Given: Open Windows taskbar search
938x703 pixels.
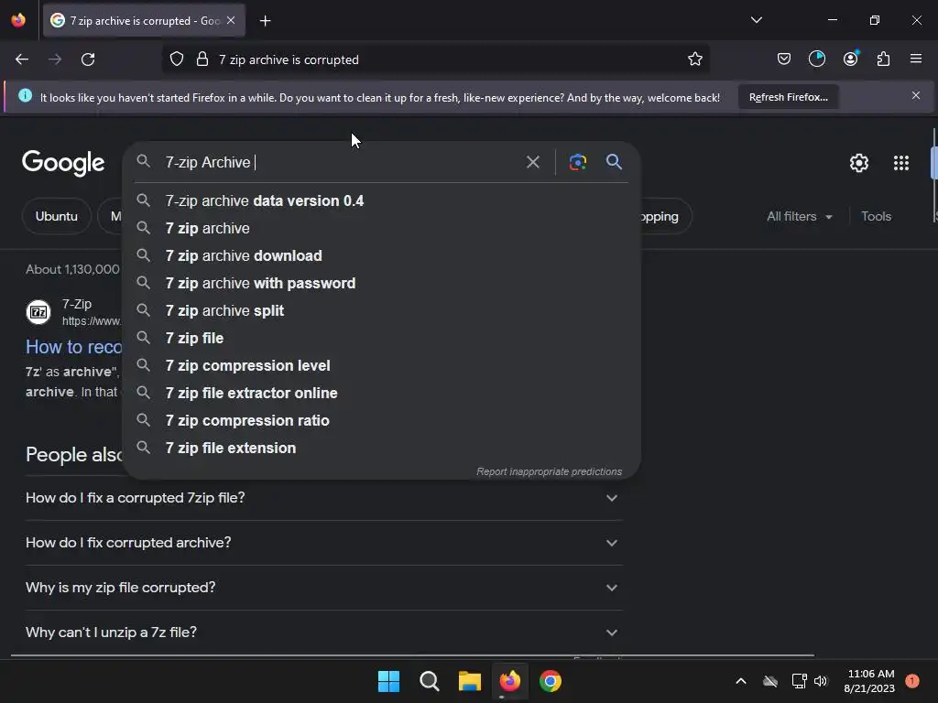Looking at the screenshot, I should (429, 681).
